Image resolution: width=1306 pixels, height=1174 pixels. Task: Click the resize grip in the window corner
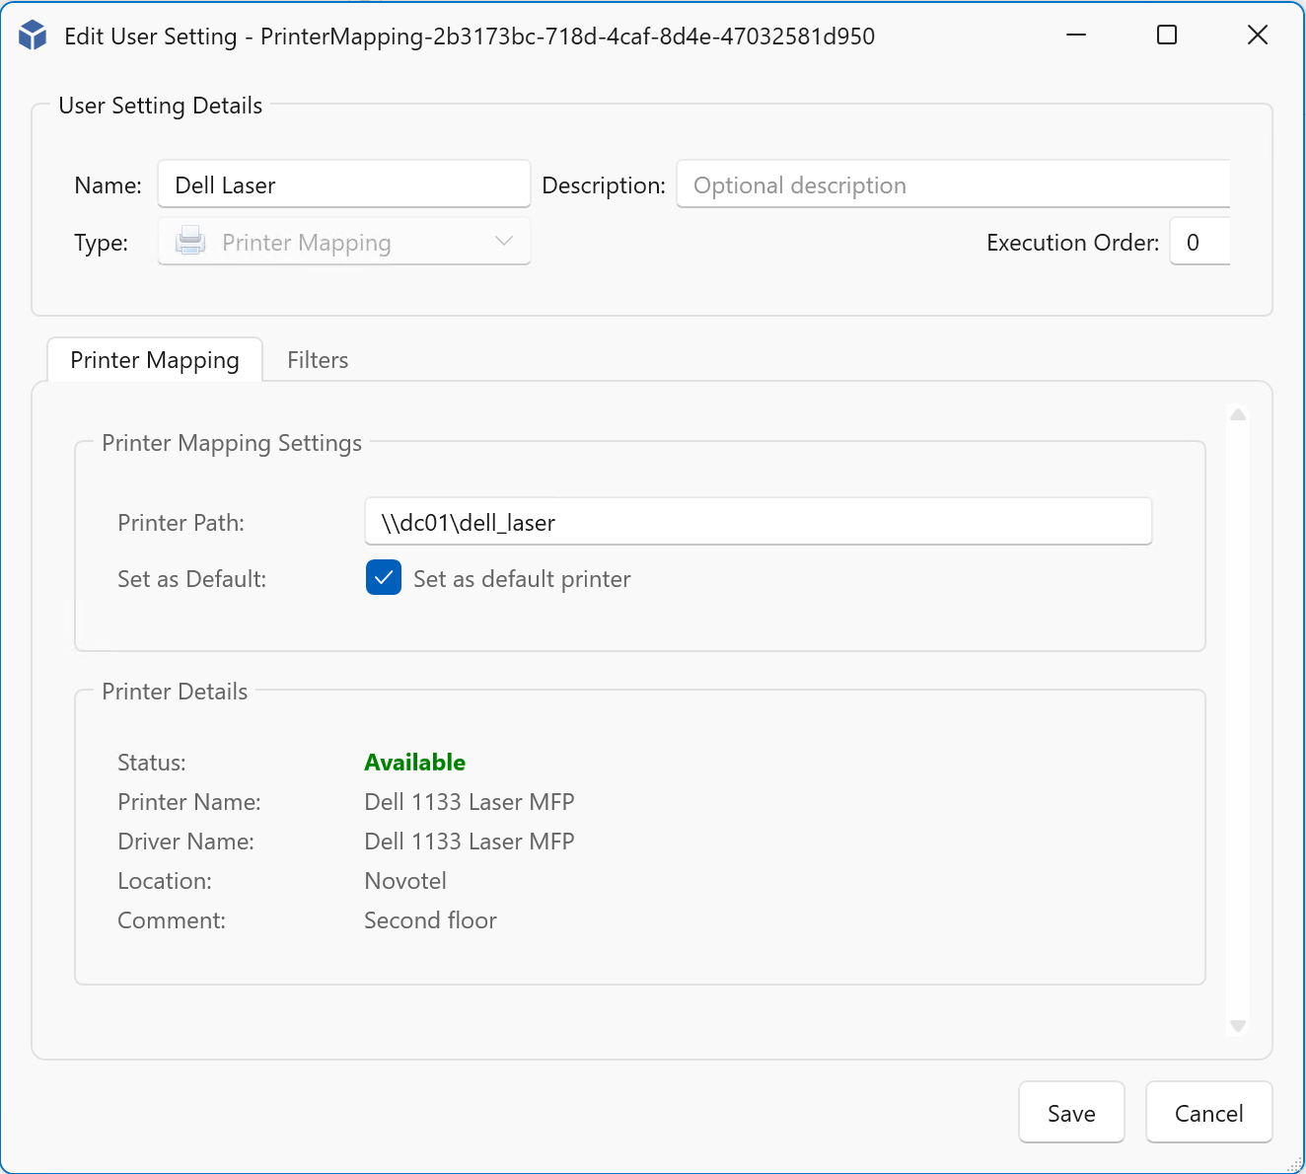(x=1294, y=1164)
